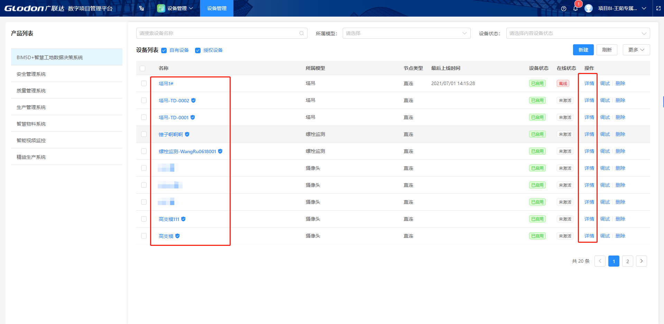The image size is (664, 324).
Task: Focus the device name search field
Action: click(x=218, y=33)
